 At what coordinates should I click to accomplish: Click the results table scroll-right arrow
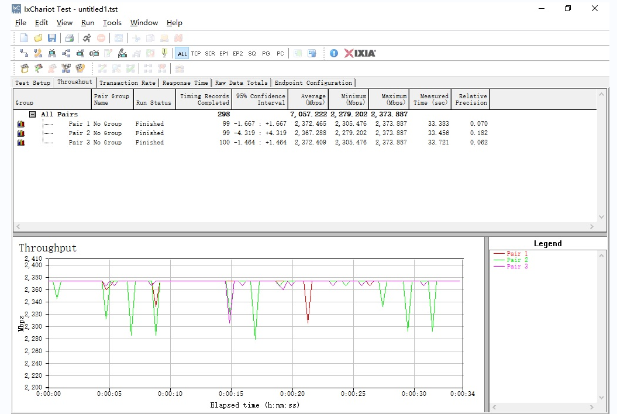click(x=592, y=227)
